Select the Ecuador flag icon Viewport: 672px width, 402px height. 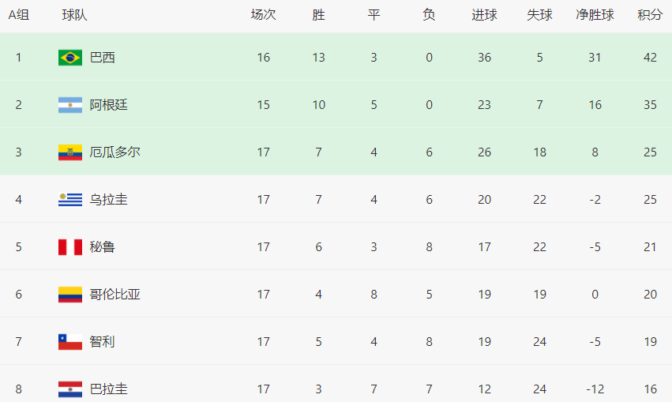point(70,152)
